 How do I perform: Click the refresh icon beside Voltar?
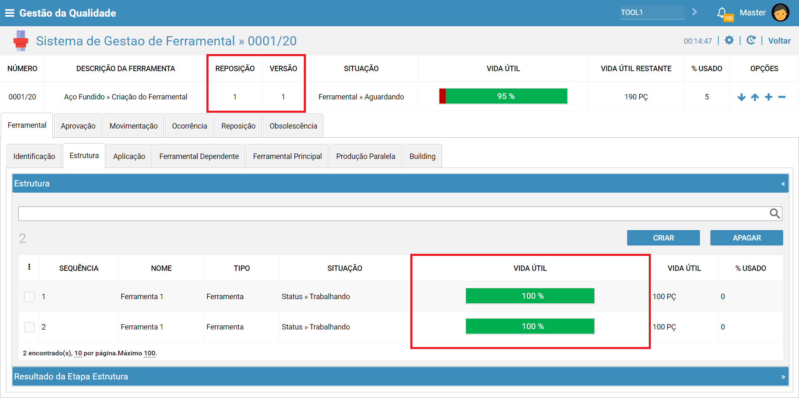[751, 40]
